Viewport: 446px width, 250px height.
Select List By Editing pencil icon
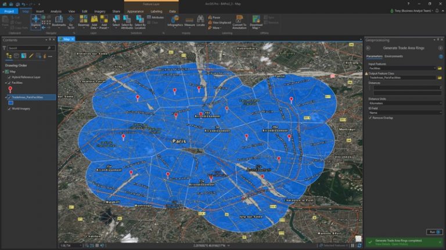point(31,56)
